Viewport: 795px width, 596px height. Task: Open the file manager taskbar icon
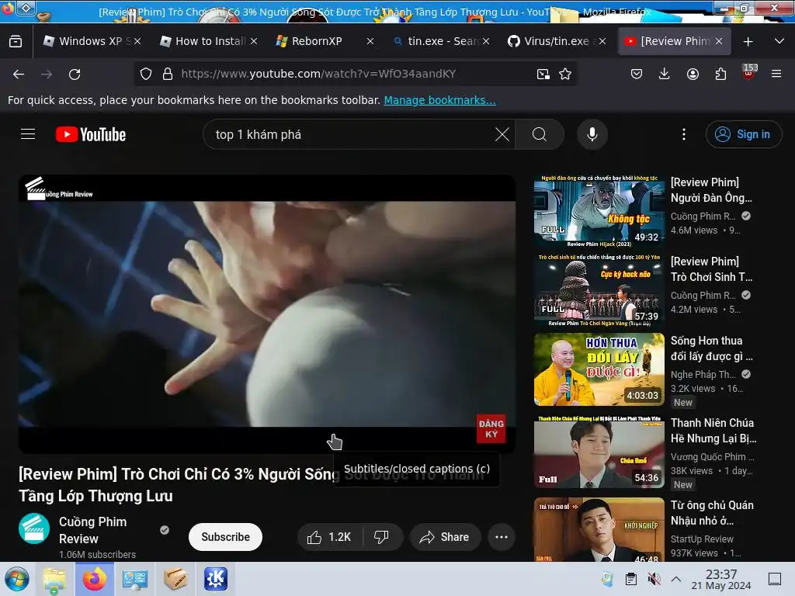pos(54,579)
